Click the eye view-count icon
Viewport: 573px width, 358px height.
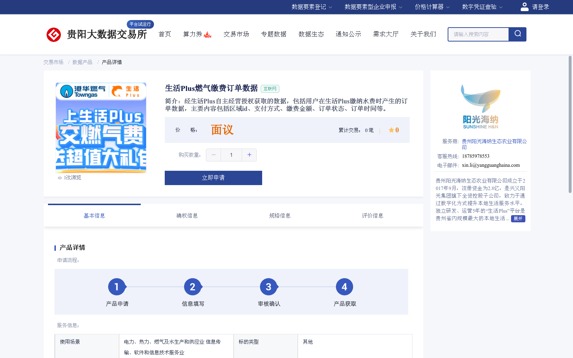pyautogui.click(x=60, y=178)
